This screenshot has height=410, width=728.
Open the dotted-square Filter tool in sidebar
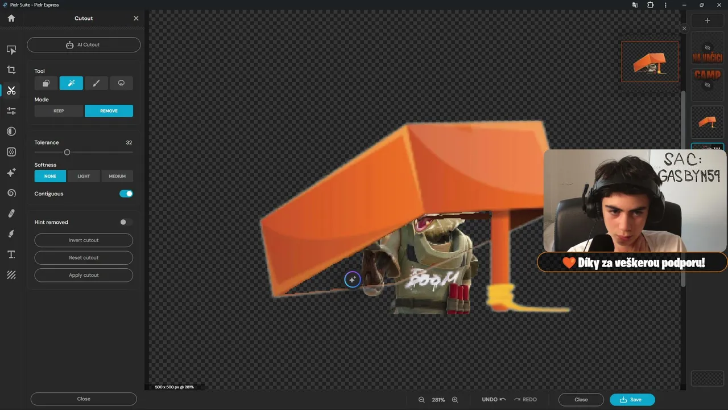(11, 152)
